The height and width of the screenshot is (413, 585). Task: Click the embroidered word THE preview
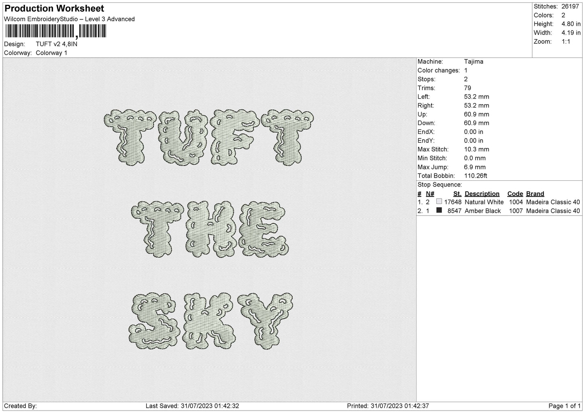click(210, 229)
